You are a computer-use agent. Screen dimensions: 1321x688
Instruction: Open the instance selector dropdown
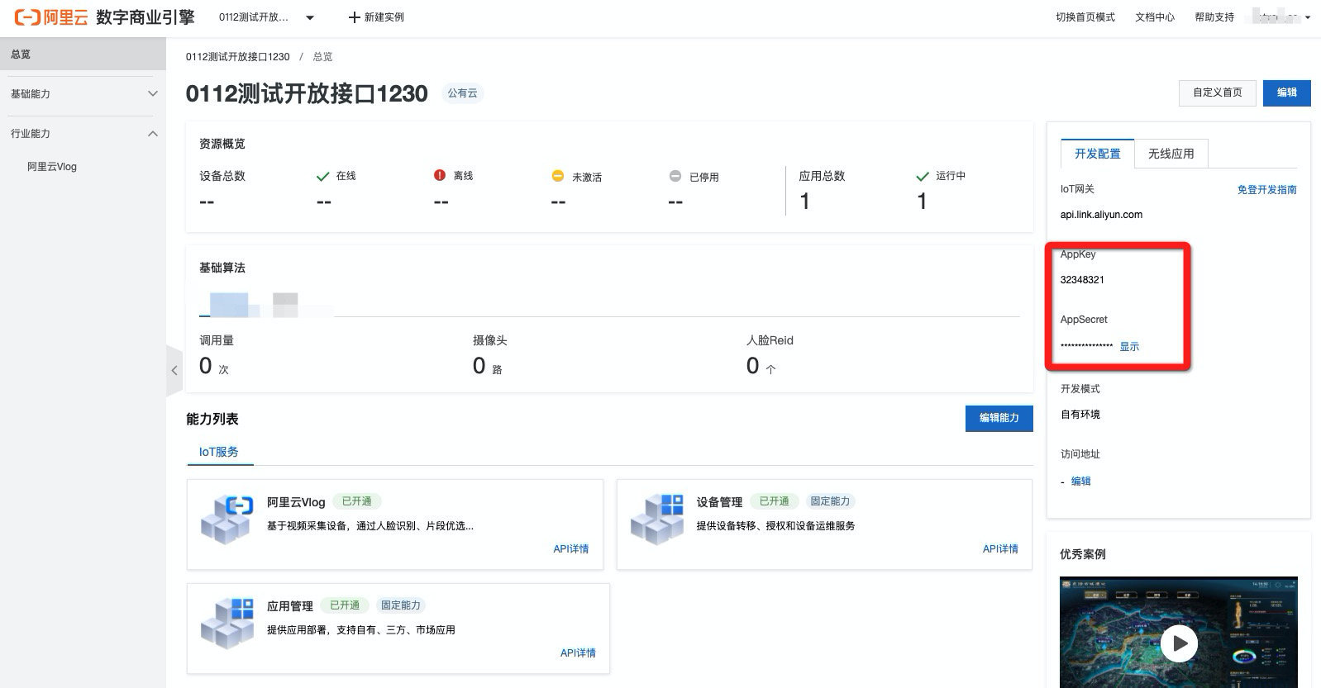[x=309, y=17]
